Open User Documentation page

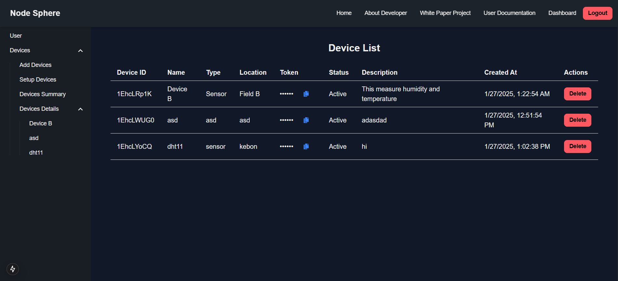509,13
